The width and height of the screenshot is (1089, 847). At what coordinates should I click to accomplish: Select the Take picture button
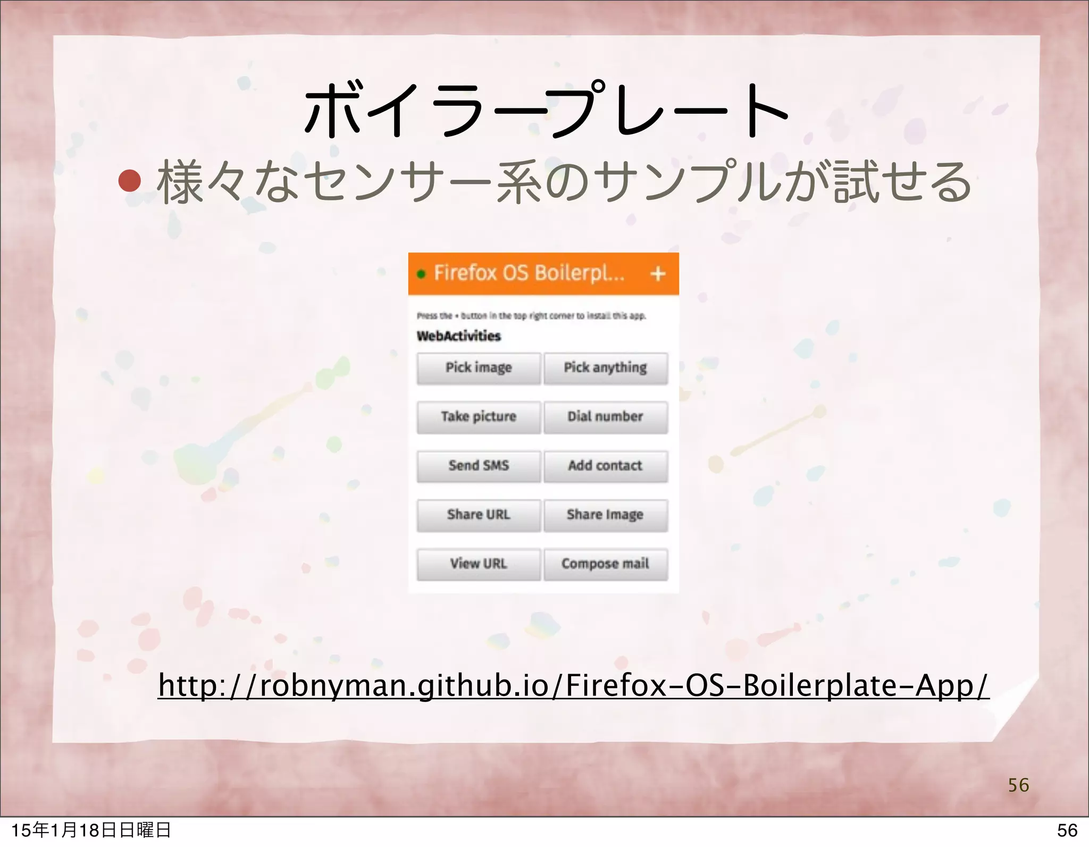click(x=479, y=417)
